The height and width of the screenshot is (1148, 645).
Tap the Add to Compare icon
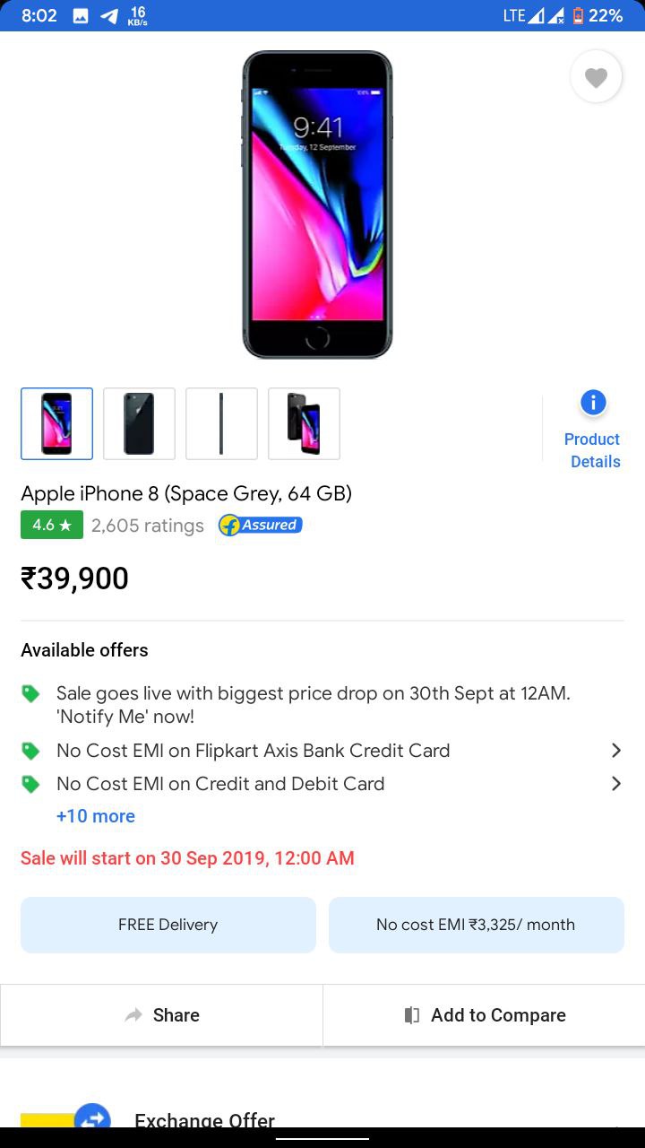[x=412, y=1015]
